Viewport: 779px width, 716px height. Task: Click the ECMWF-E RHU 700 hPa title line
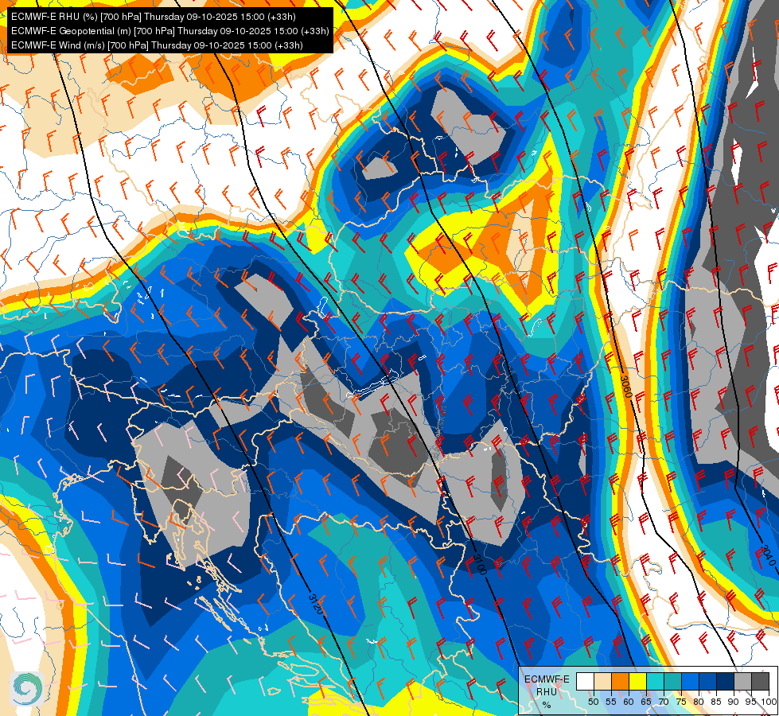point(154,17)
